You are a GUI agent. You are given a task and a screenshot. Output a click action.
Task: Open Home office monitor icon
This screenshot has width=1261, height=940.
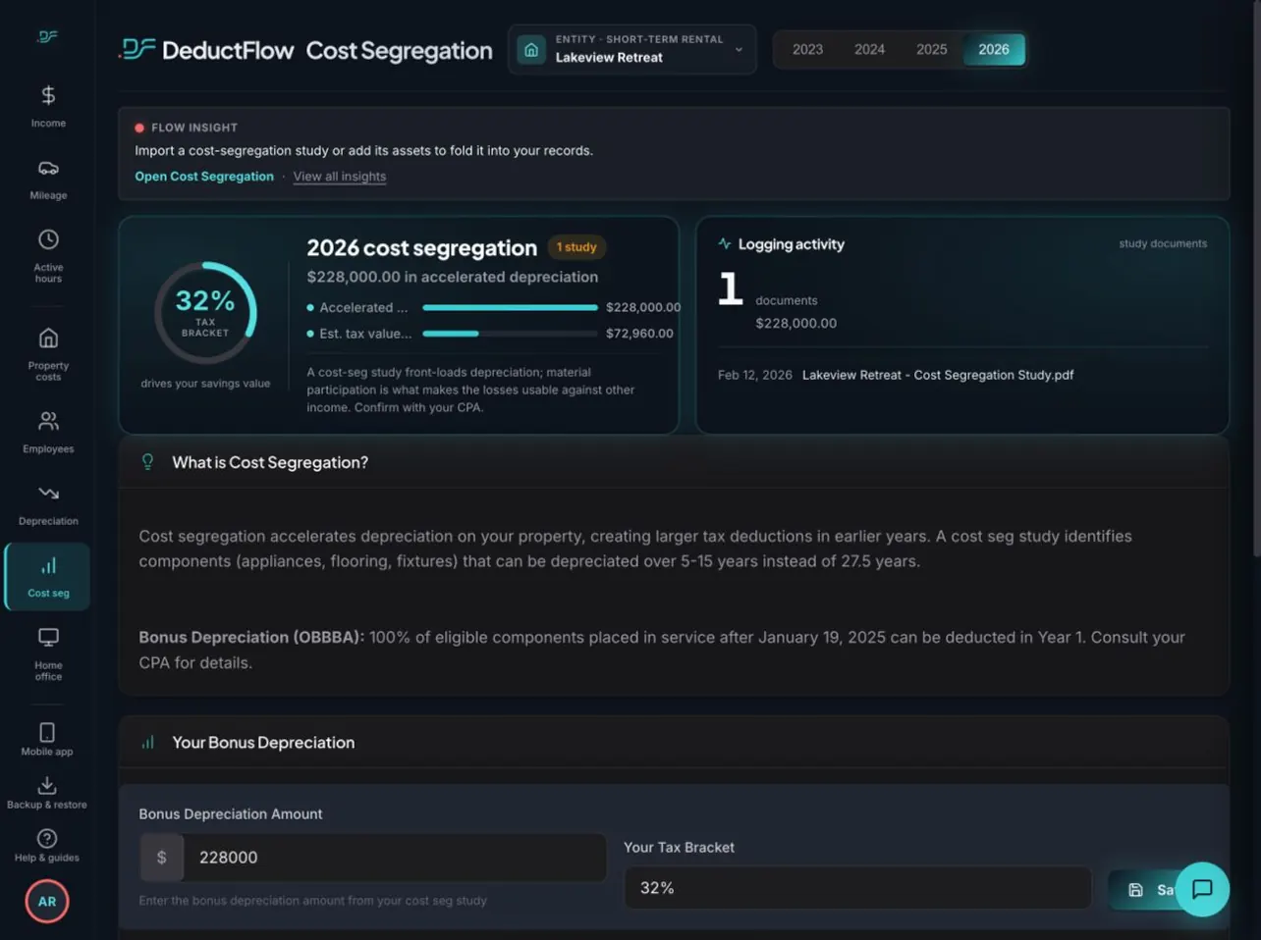[x=48, y=637]
